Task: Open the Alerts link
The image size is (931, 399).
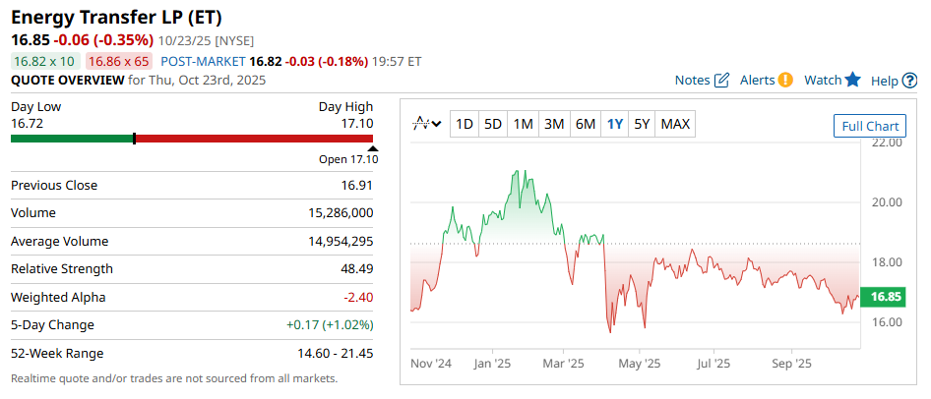Action: click(757, 81)
